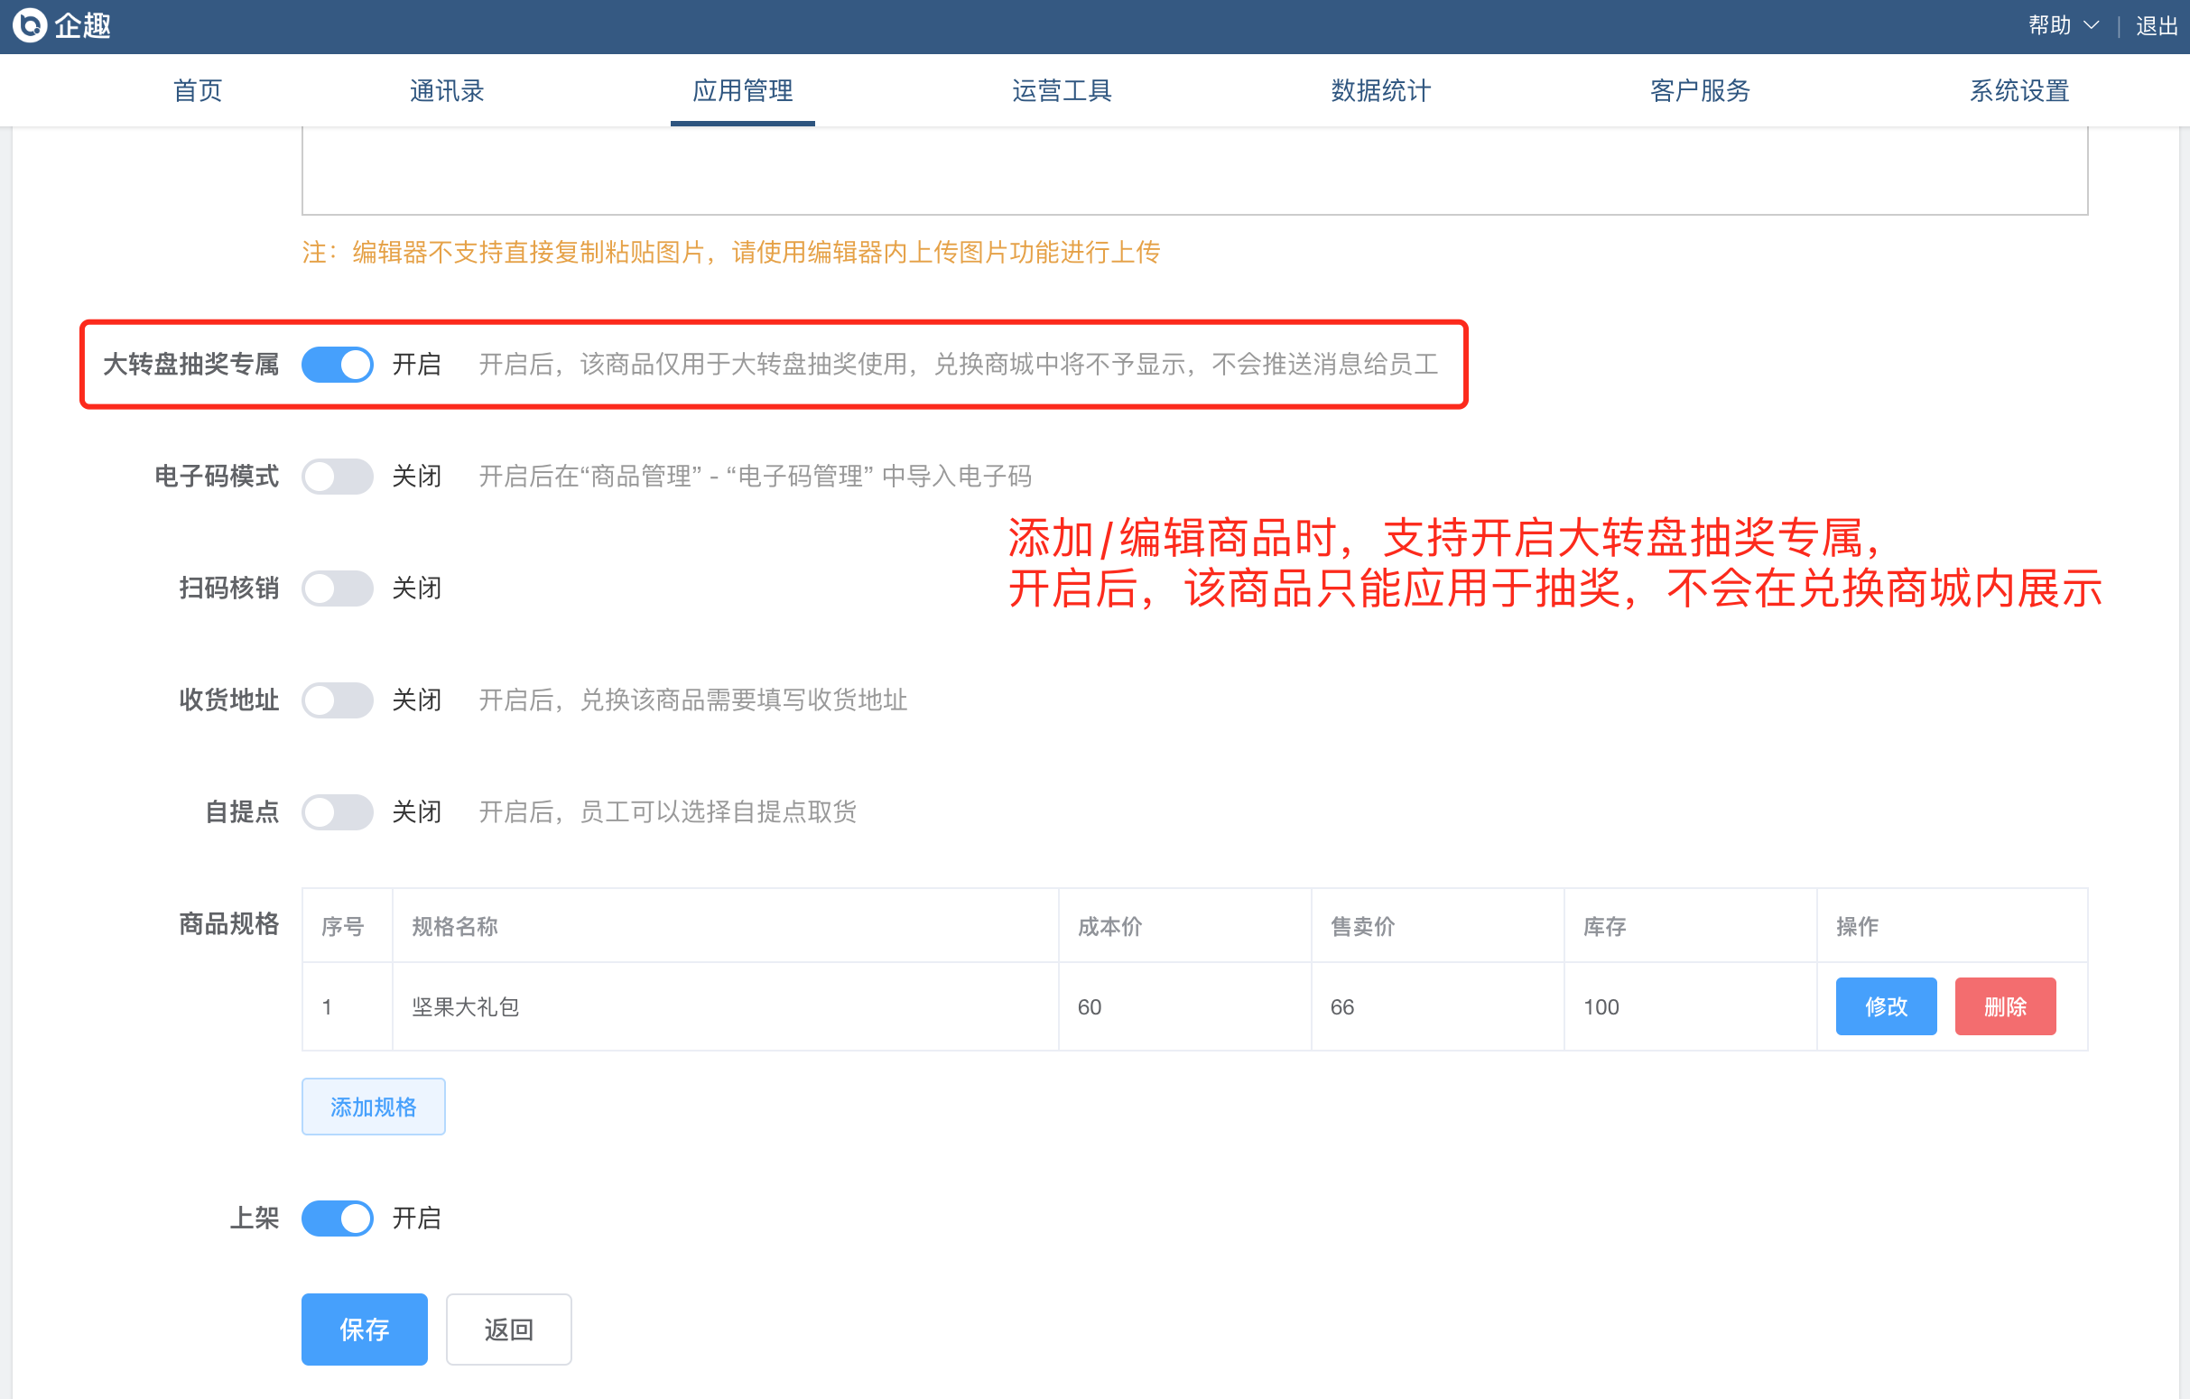Image resolution: width=2190 pixels, height=1399 pixels.
Task: Turn off the 上架 switch
Action: 338,1218
